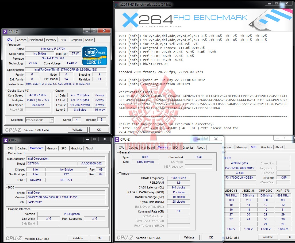The image size is (295, 243).
Task: Click the CPU-Z app icon in Mainboard window title bar
Action: [x=5, y=140]
